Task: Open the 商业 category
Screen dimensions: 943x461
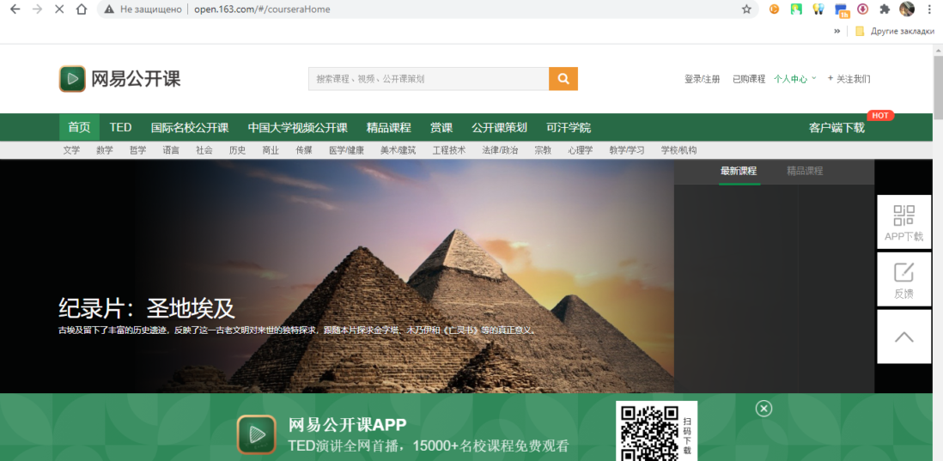Action: click(x=271, y=150)
